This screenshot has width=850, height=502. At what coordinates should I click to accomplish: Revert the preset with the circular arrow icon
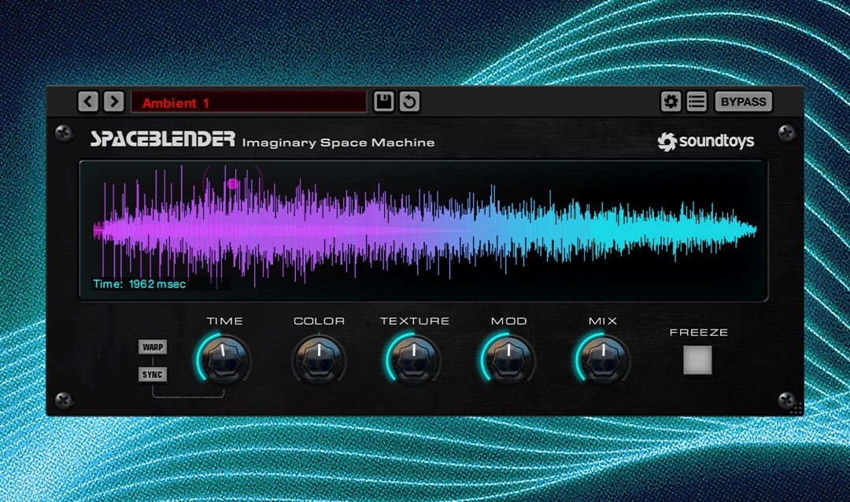coord(408,102)
